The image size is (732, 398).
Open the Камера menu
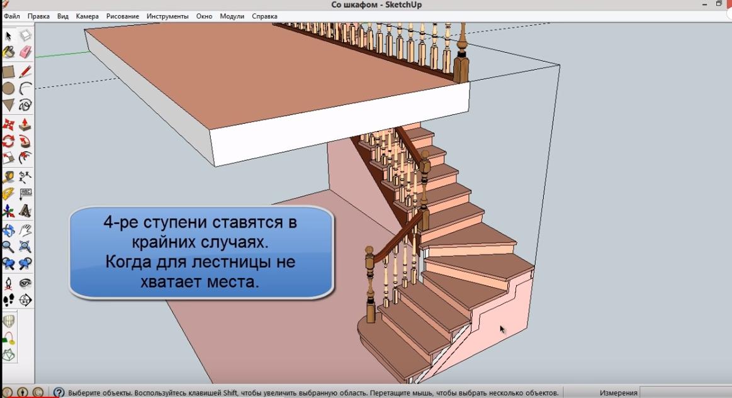[87, 16]
